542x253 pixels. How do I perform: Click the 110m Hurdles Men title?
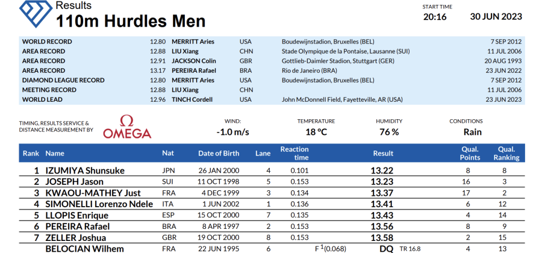[x=131, y=21]
